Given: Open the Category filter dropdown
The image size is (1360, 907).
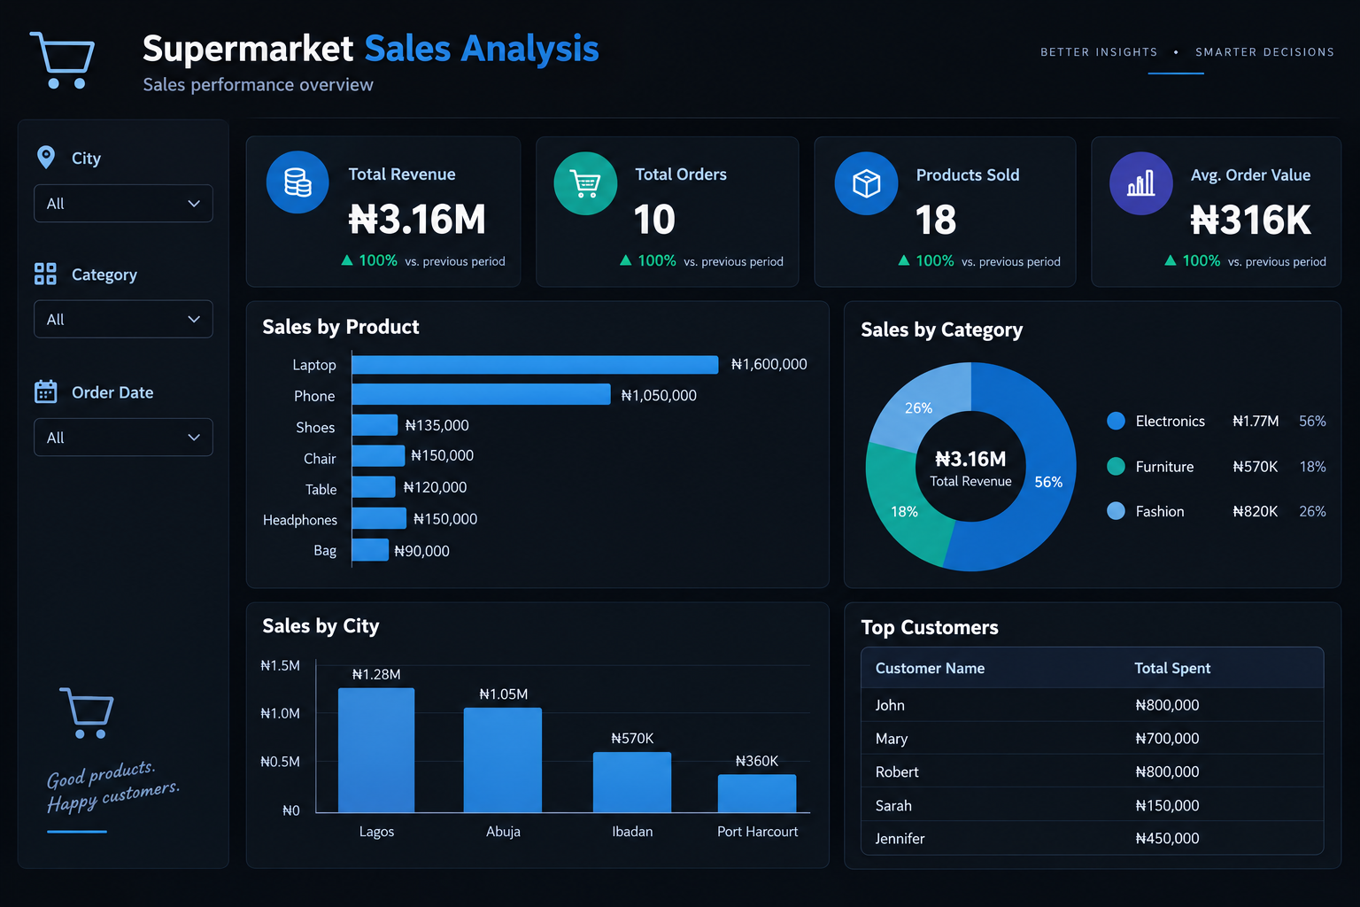Looking at the screenshot, I should click(x=123, y=319).
